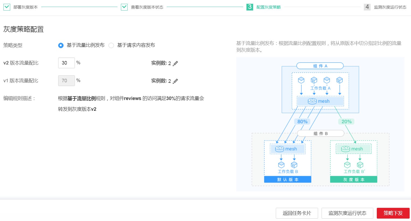Screen dimensions: 411x221
Task: Click the checkmark icon for 部署灰度版本 step
Action: pos(7,7)
